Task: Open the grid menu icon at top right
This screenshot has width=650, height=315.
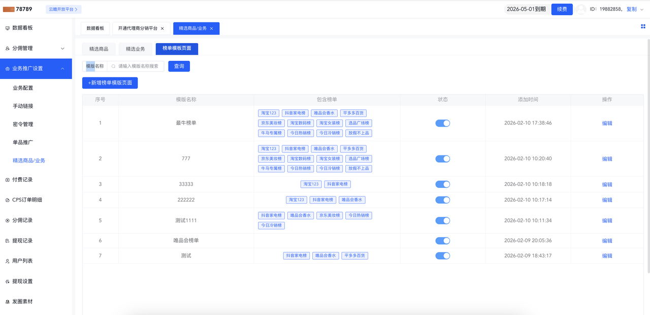Action: pos(643,26)
